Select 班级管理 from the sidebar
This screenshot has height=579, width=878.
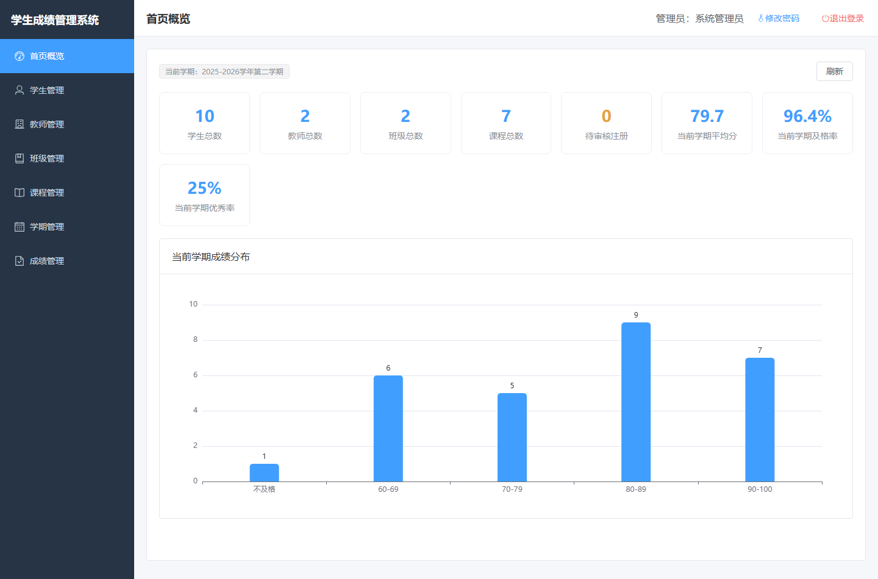67,158
